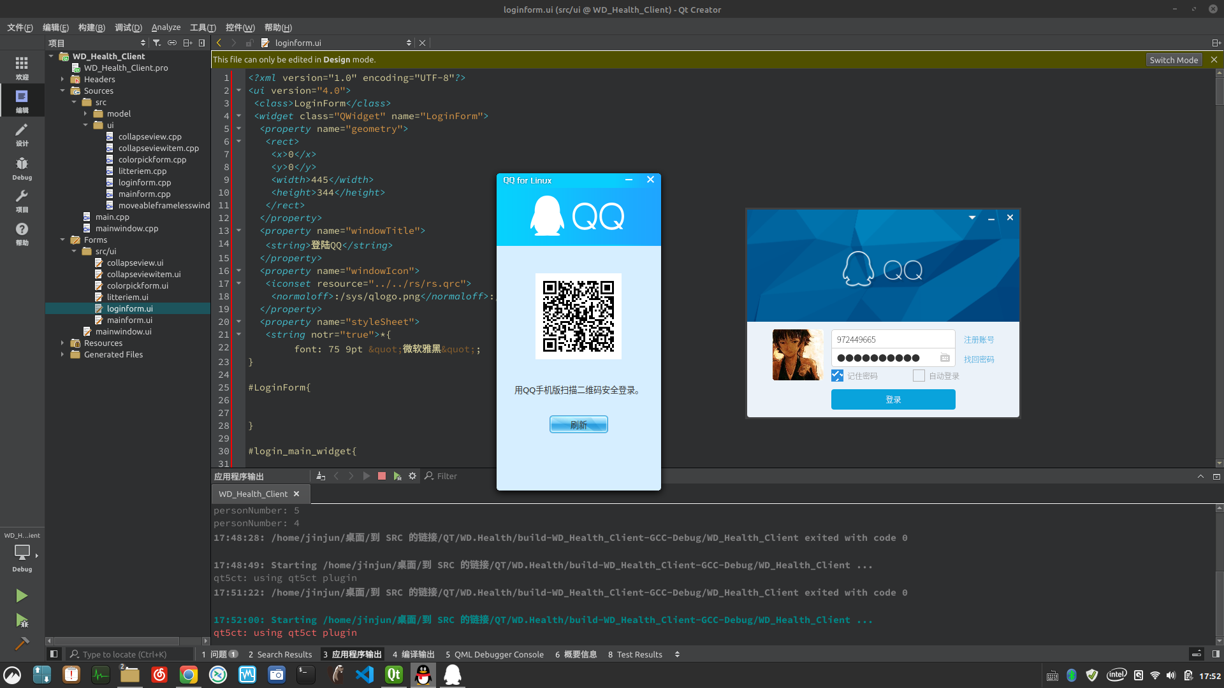Open Files manager from dock

point(130,675)
